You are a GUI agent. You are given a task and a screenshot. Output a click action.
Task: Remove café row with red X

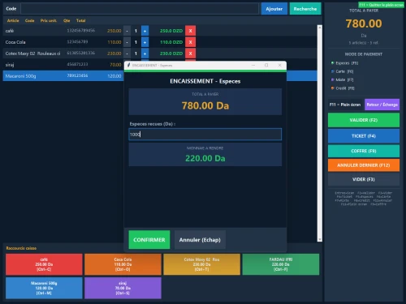(x=190, y=31)
